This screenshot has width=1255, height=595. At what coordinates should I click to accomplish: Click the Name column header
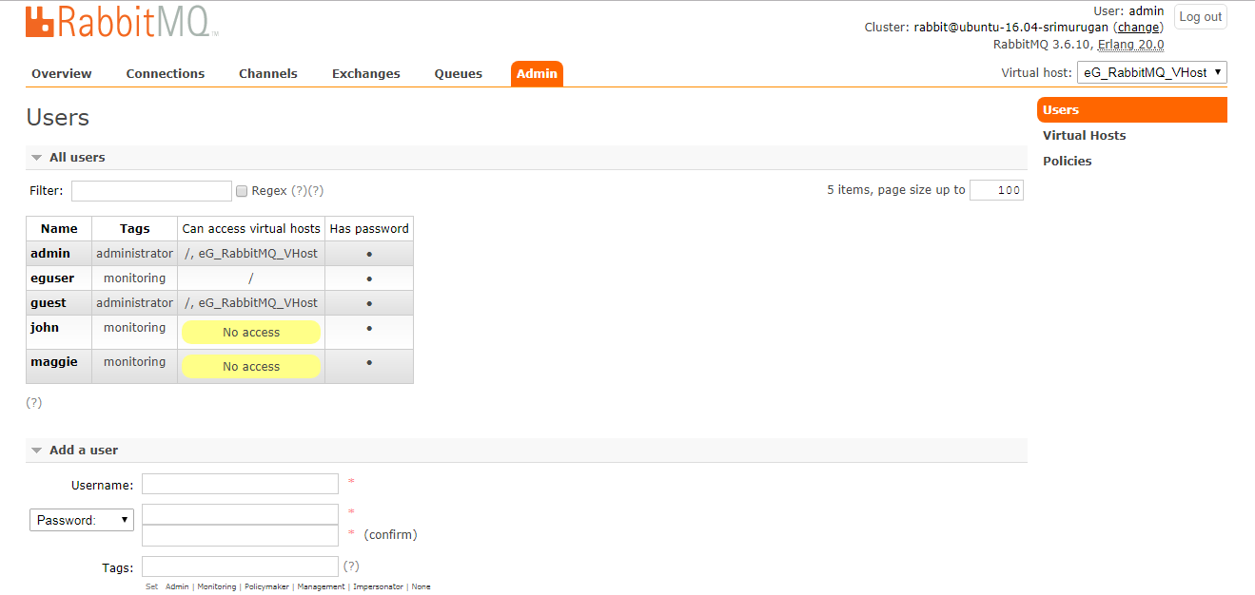[x=59, y=229]
